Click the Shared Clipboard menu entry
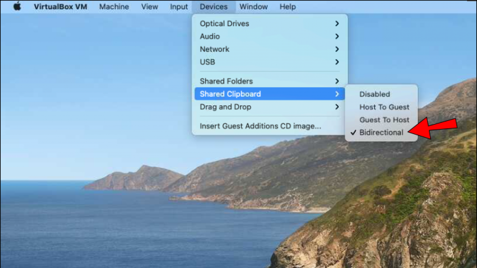The width and height of the screenshot is (477, 268). click(x=230, y=94)
